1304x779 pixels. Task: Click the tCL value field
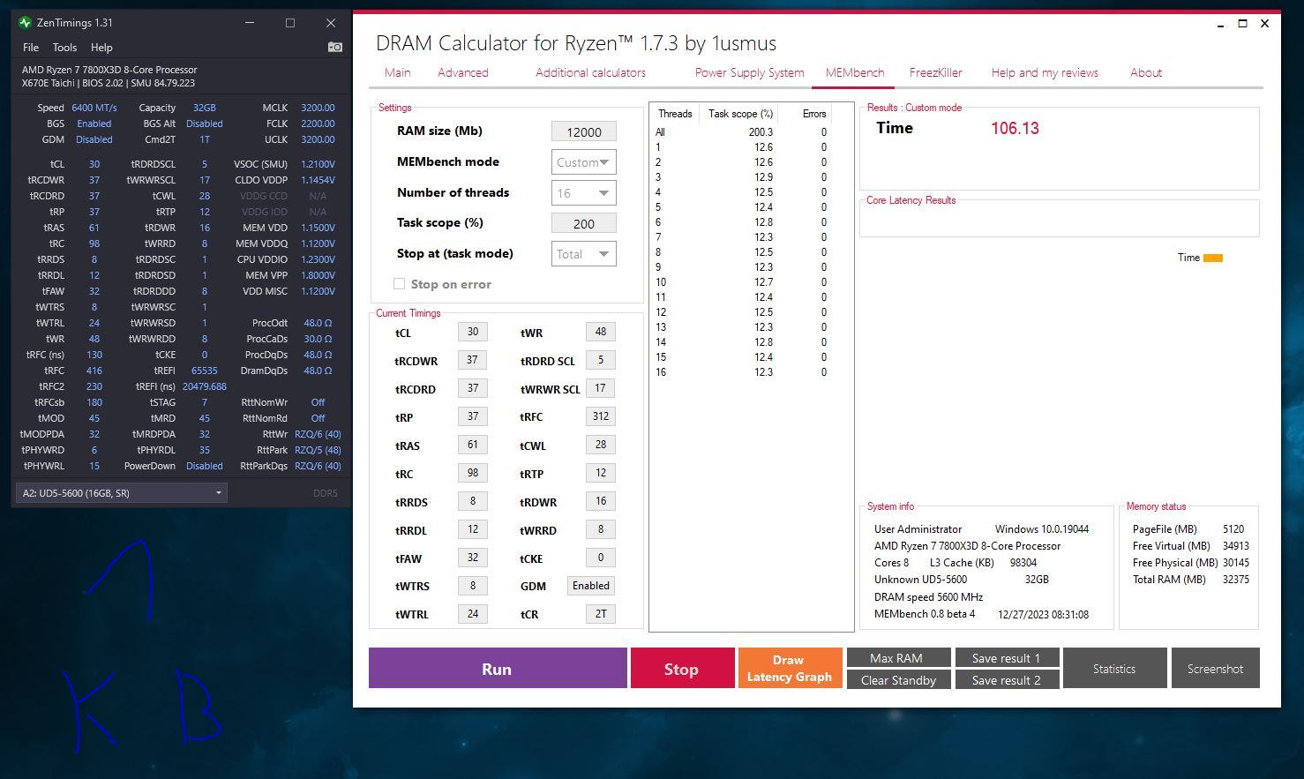(x=473, y=332)
